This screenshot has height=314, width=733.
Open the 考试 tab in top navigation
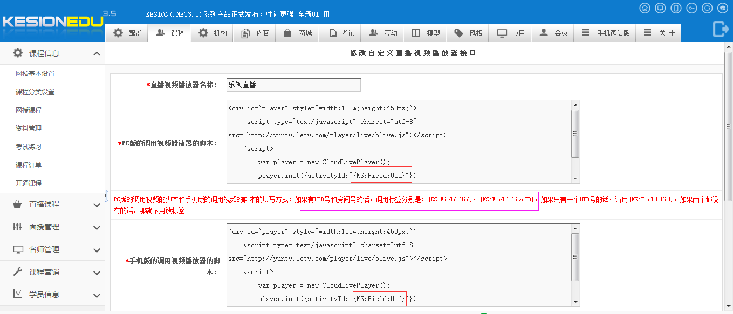341,33
